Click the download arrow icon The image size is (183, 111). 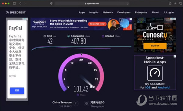click(69, 36)
